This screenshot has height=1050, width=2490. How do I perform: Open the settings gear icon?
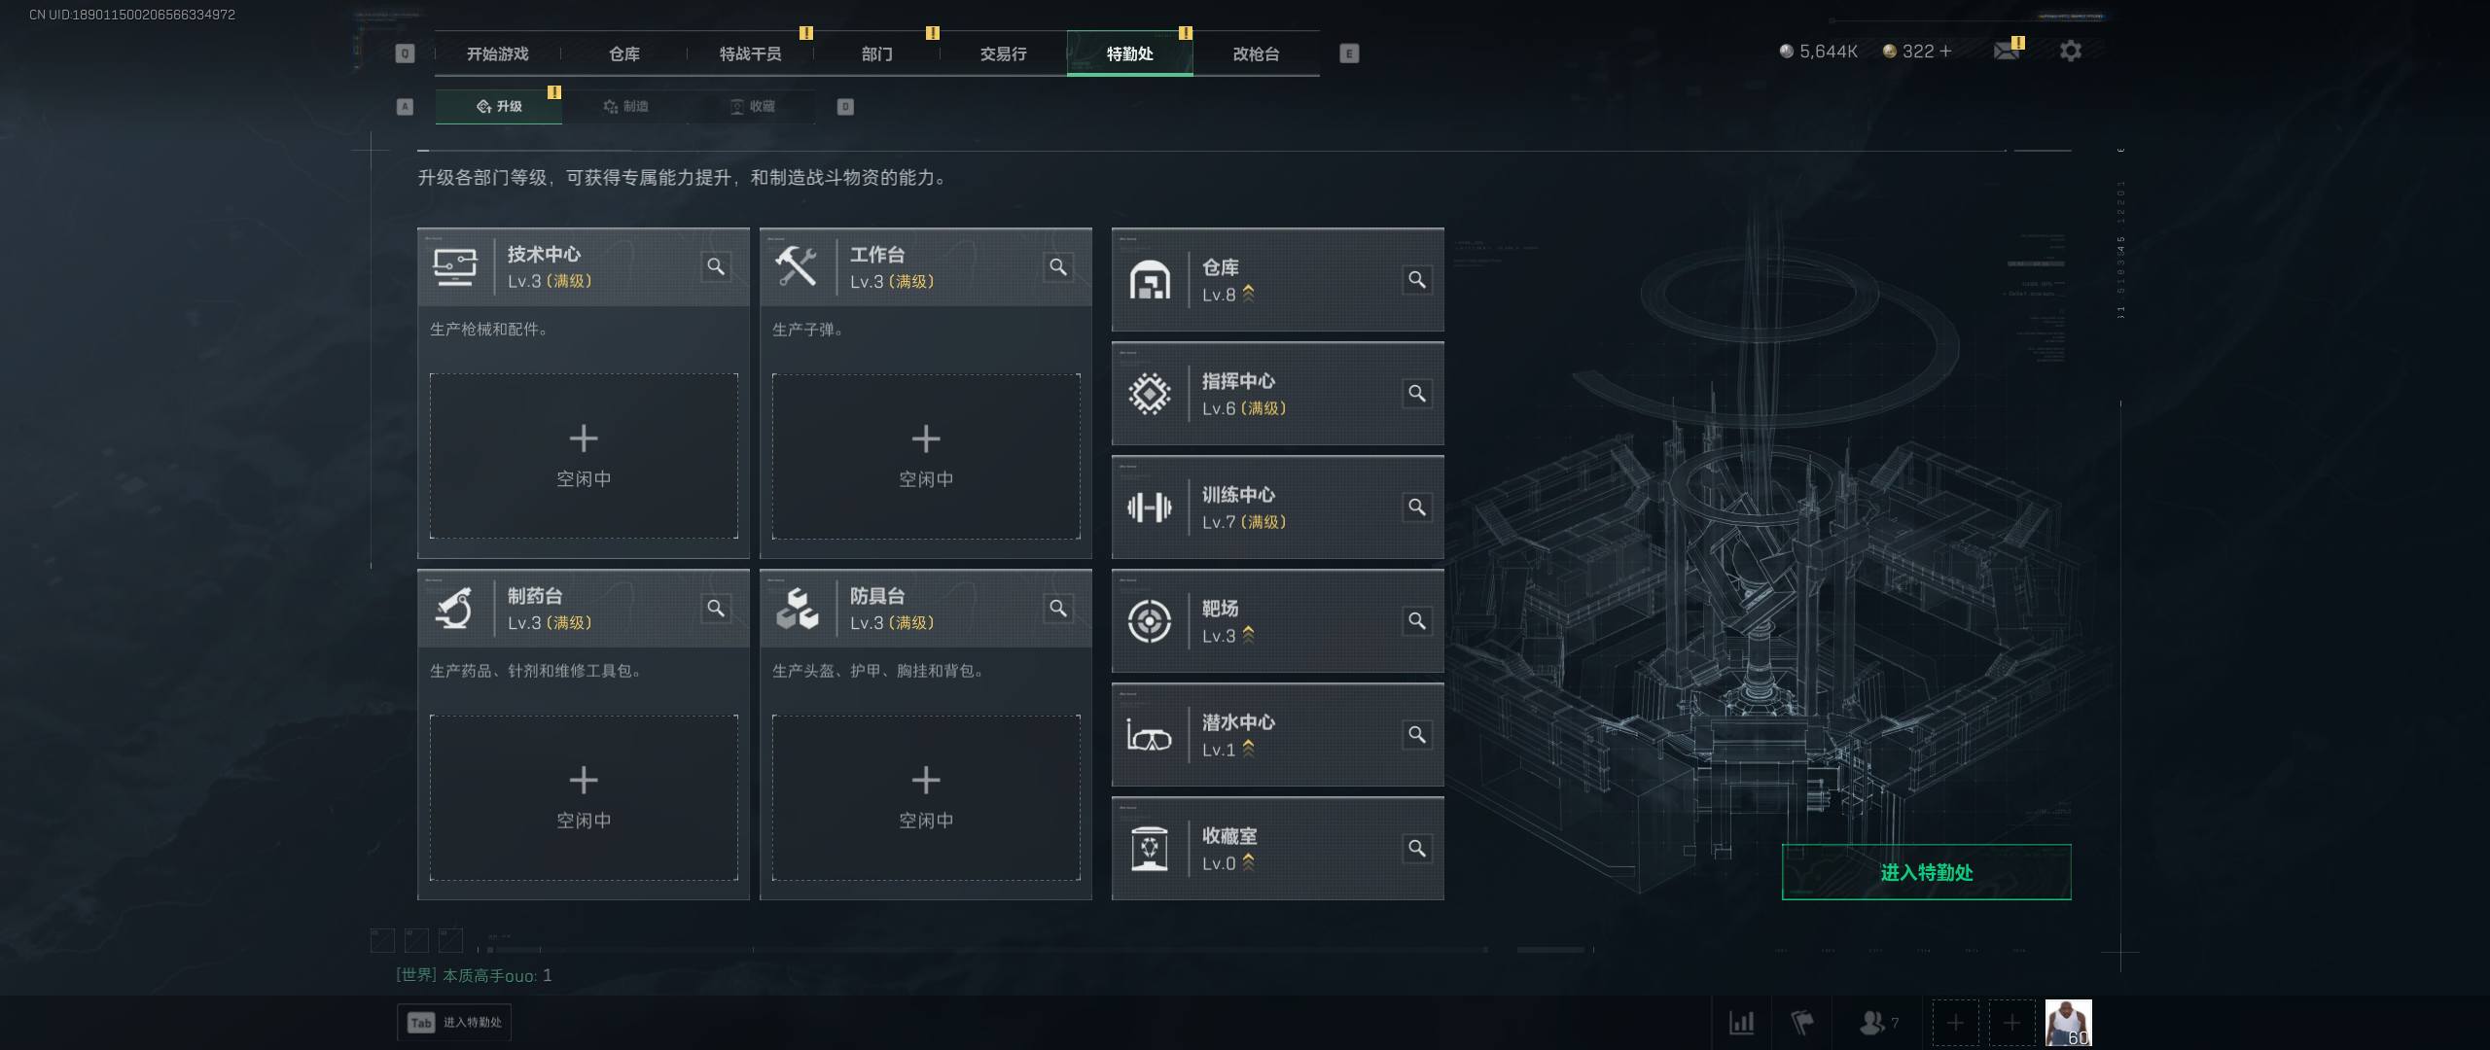point(2071,51)
